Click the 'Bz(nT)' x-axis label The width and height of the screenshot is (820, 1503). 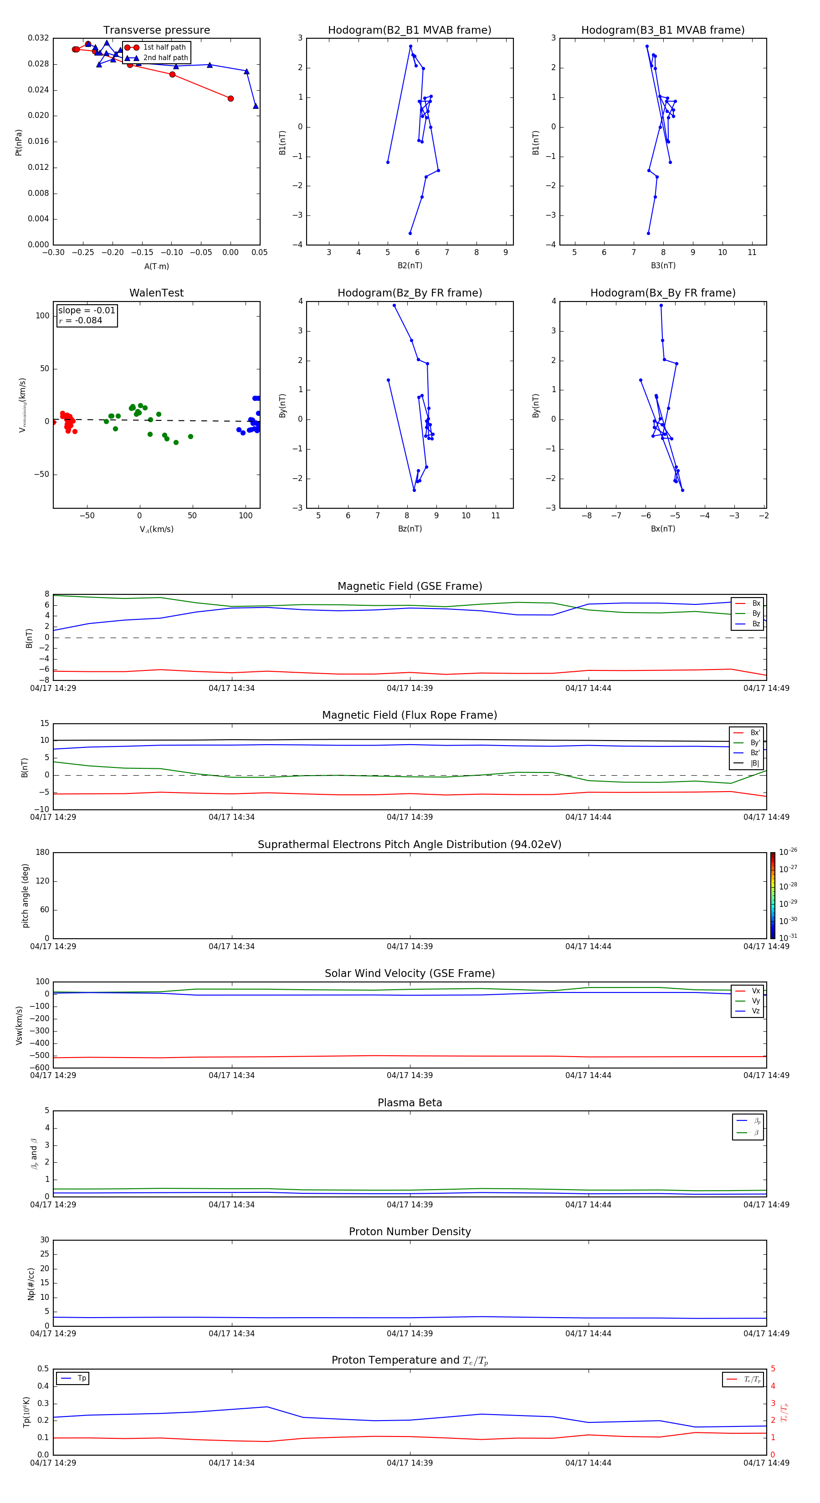point(410,529)
